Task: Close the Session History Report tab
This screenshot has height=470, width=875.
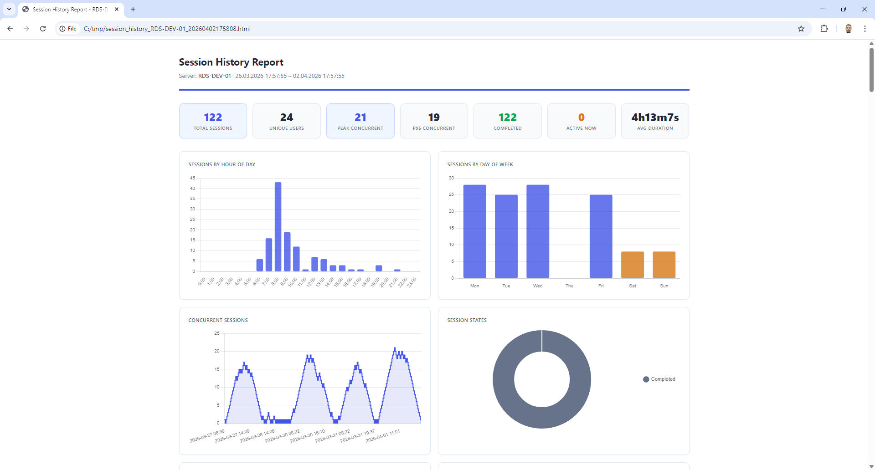Action: (x=117, y=9)
